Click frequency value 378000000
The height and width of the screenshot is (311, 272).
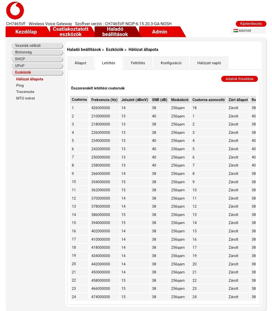(x=101, y=206)
